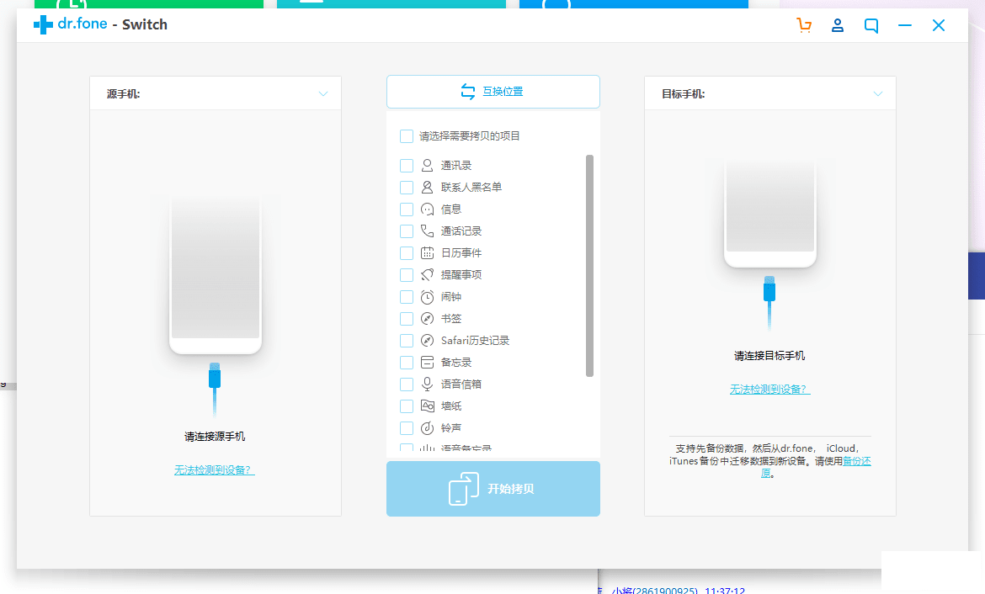Click the 通讯录 label
This screenshot has height=594, width=985.
click(x=456, y=165)
